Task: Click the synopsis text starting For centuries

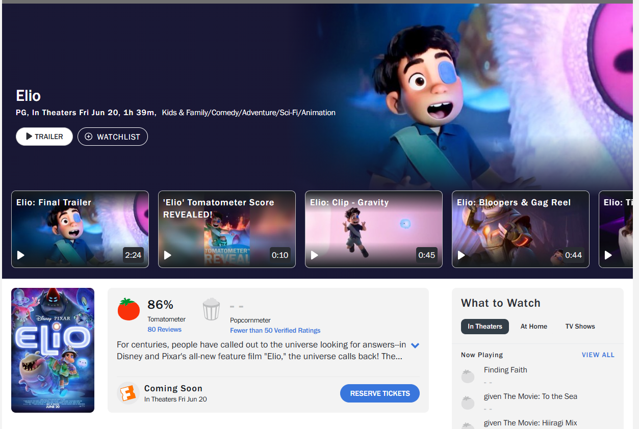Action: pyautogui.click(x=261, y=351)
